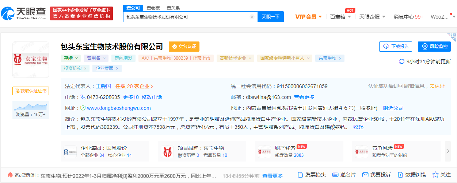Click the refresh update icon

(x=402, y=61)
